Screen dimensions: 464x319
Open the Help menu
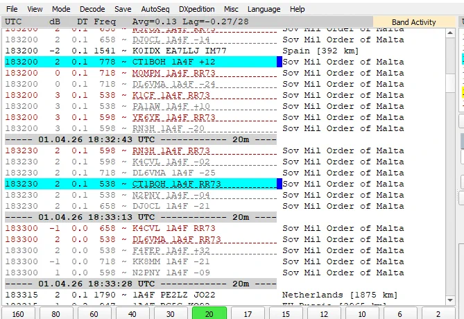pos(297,9)
